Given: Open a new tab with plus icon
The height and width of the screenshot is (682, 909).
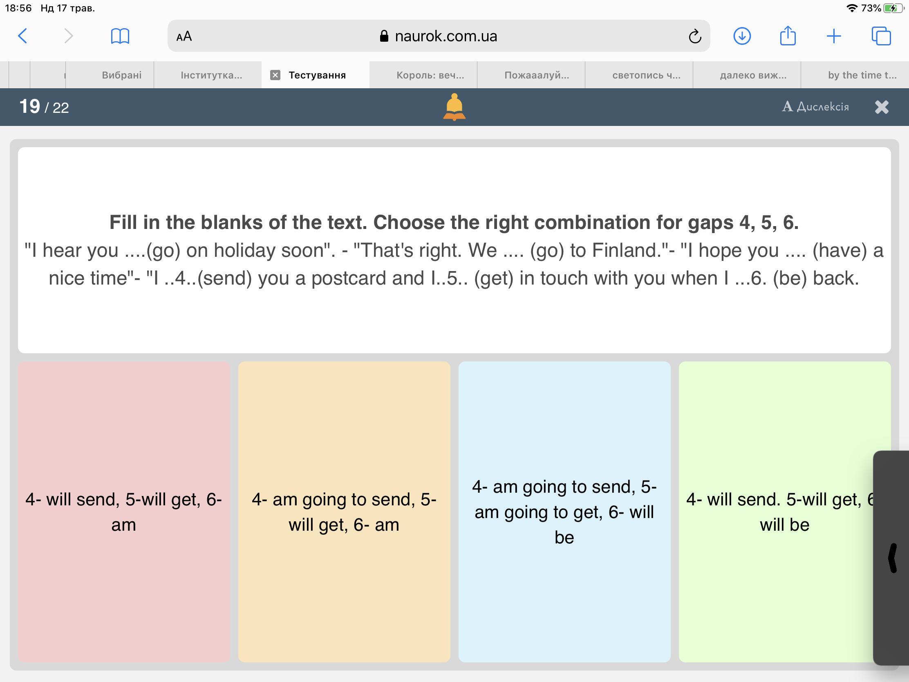Looking at the screenshot, I should (x=833, y=36).
